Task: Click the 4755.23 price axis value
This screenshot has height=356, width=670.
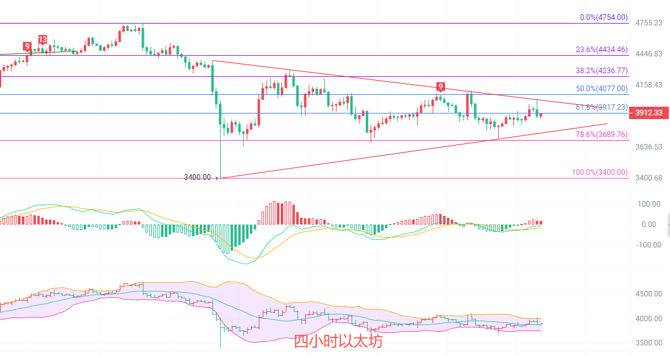Action: coord(649,23)
